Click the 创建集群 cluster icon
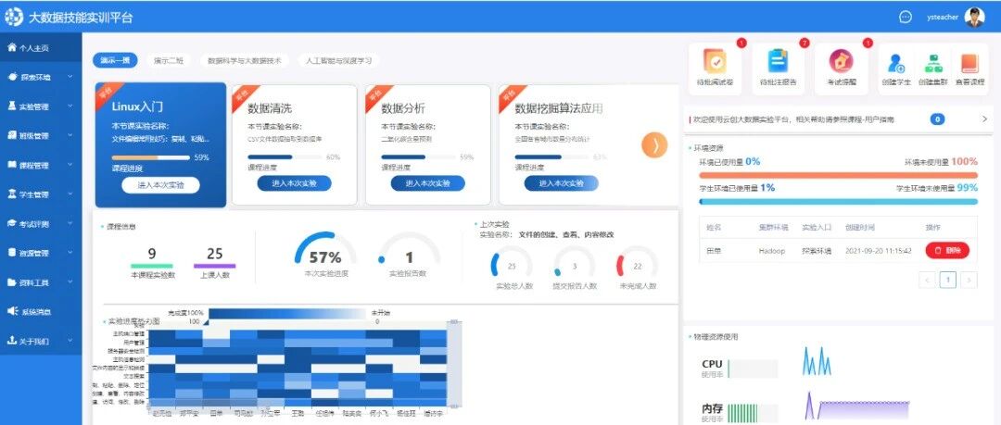This screenshot has height=425, width=1001. [934, 63]
